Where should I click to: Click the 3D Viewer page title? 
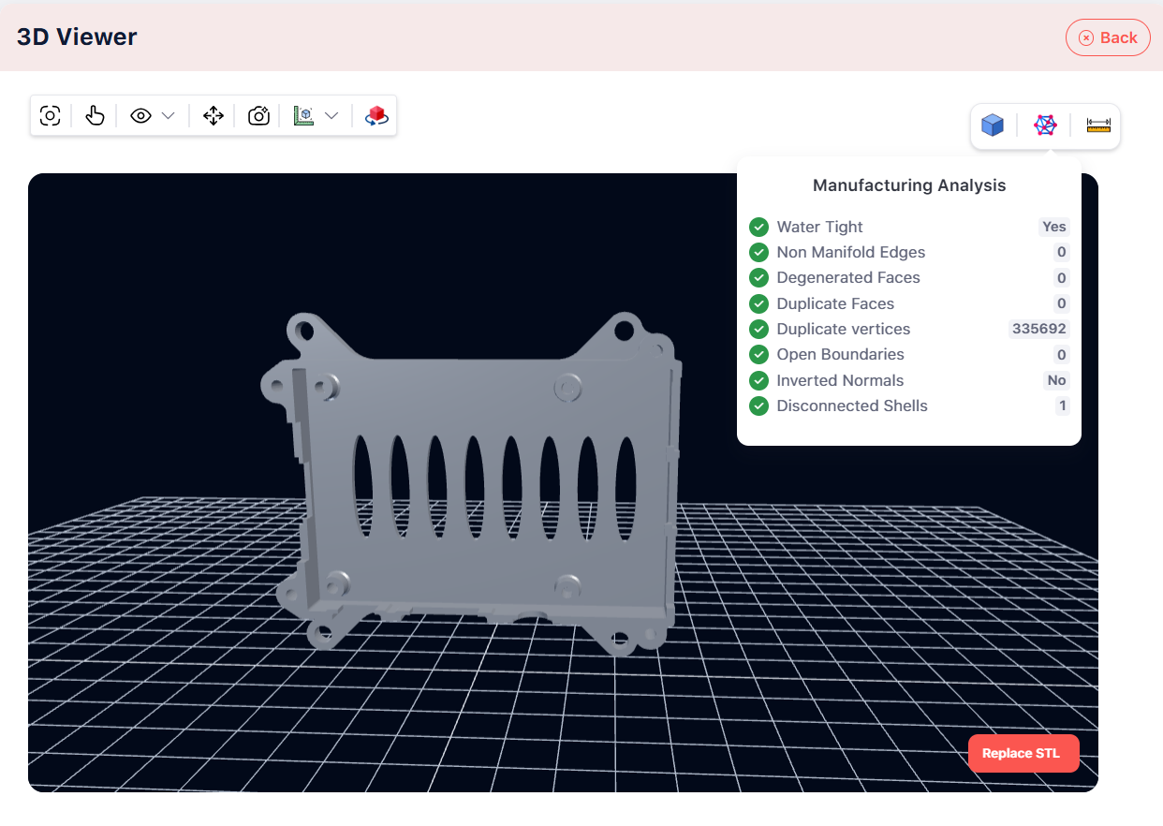pos(75,36)
